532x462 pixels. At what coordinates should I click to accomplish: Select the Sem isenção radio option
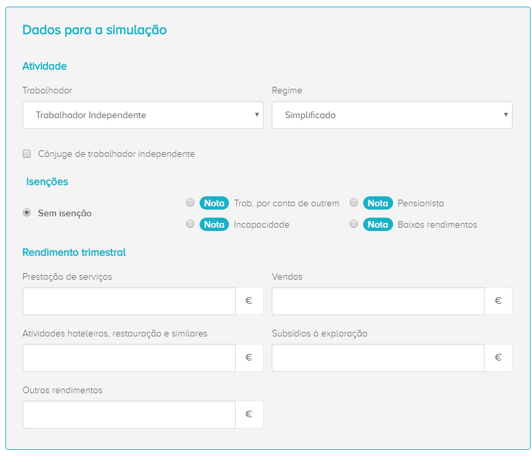pos(27,213)
